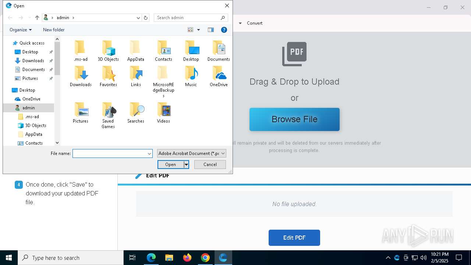The width and height of the screenshot is (471, 265).
Task: Open the Adobe Acrobat Document file type dropdown
Action: click(x=191, y=153)
